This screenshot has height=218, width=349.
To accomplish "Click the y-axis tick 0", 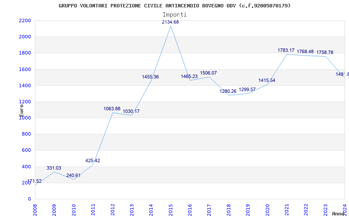I will pos(29,199).
